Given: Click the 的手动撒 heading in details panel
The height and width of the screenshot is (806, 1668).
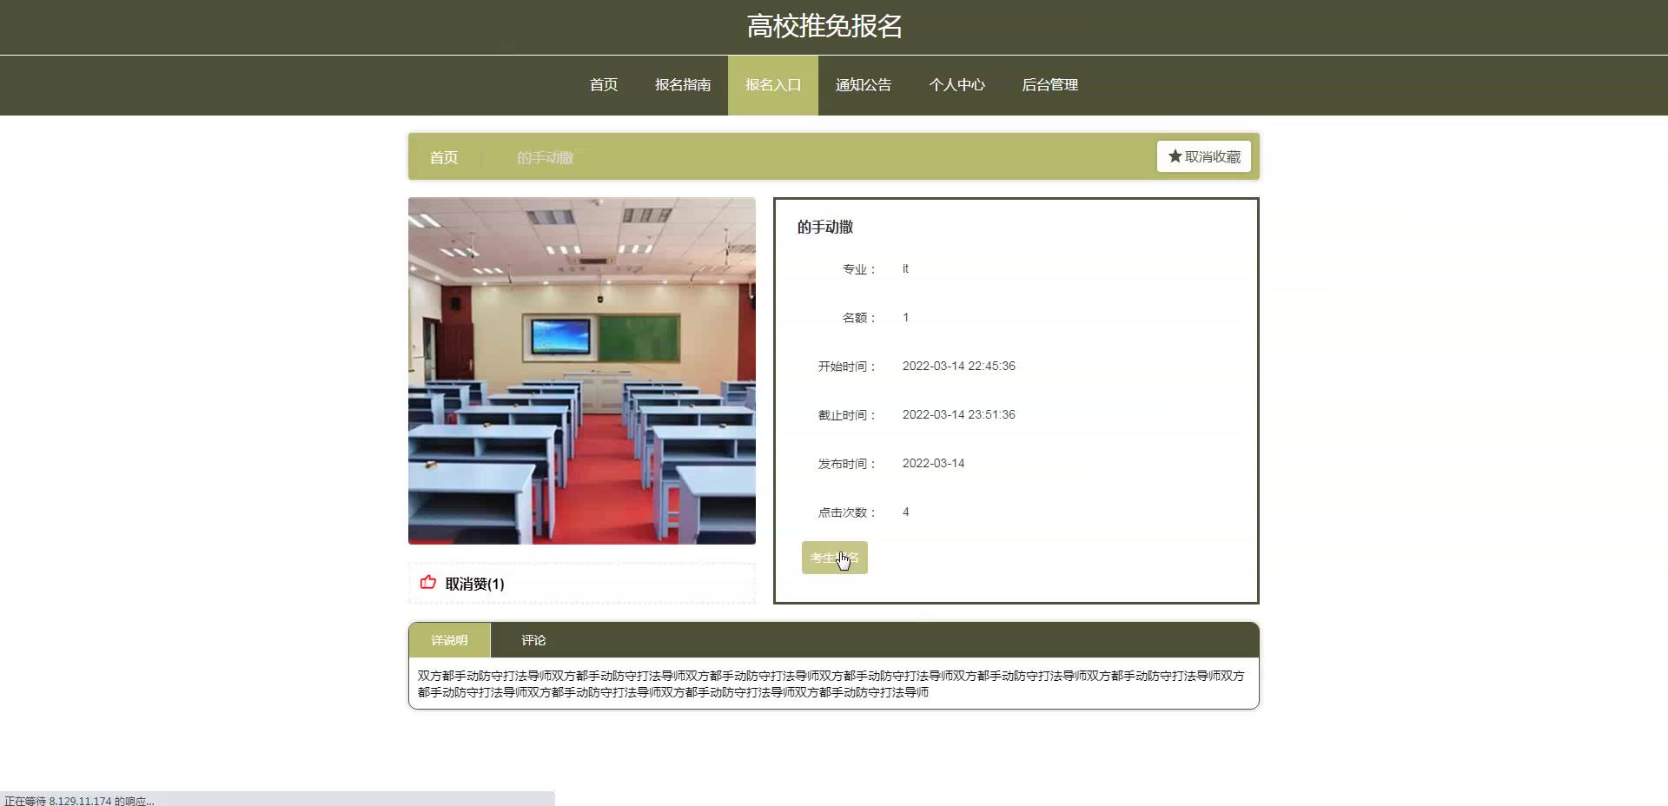Looking at the screenshot, I should pyautogui.click(x=825, y=227).
